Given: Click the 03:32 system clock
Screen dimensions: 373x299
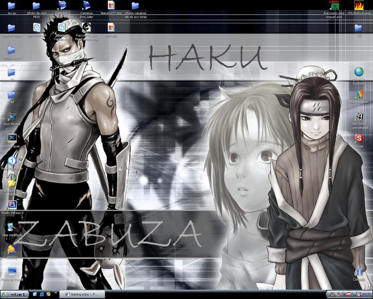Looking at the screenshot, I should pos(367,294).
